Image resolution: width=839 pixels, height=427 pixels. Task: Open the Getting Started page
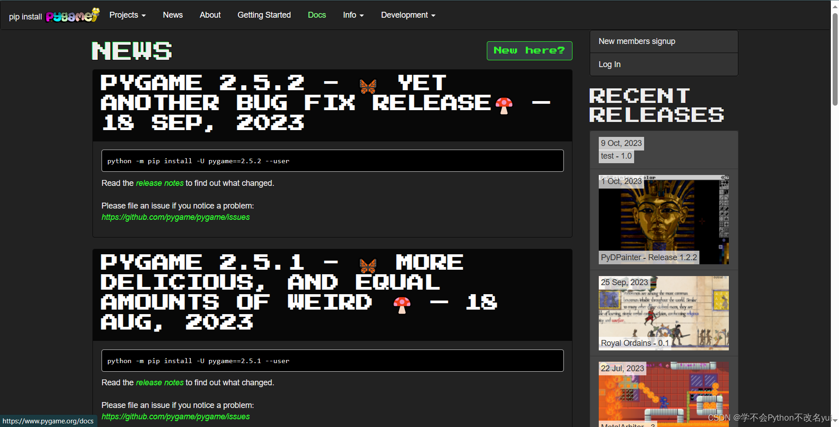264,15
